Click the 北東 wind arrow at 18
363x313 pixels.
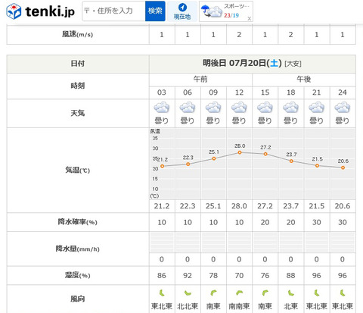291,293
